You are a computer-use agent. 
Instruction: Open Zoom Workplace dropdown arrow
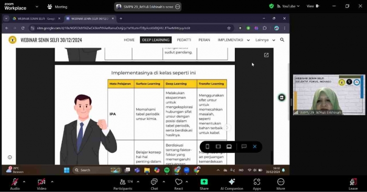point(37,7)
